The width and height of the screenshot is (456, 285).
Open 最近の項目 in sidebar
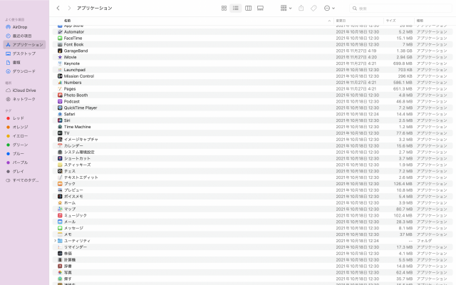(22, 36)
